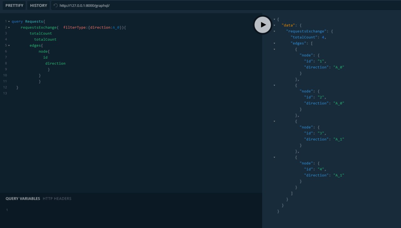Run the query with the play button
The height and width of the screenshot is (228, 401).
[x=263, y=25]
